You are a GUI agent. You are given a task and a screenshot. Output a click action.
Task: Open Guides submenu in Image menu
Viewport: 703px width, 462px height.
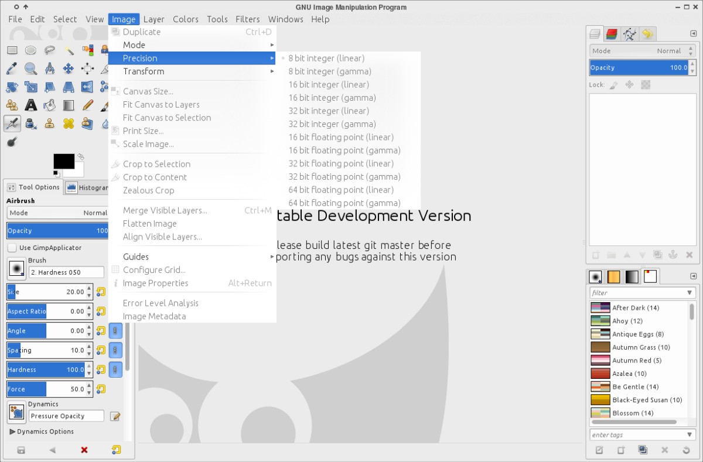point(192,256)
